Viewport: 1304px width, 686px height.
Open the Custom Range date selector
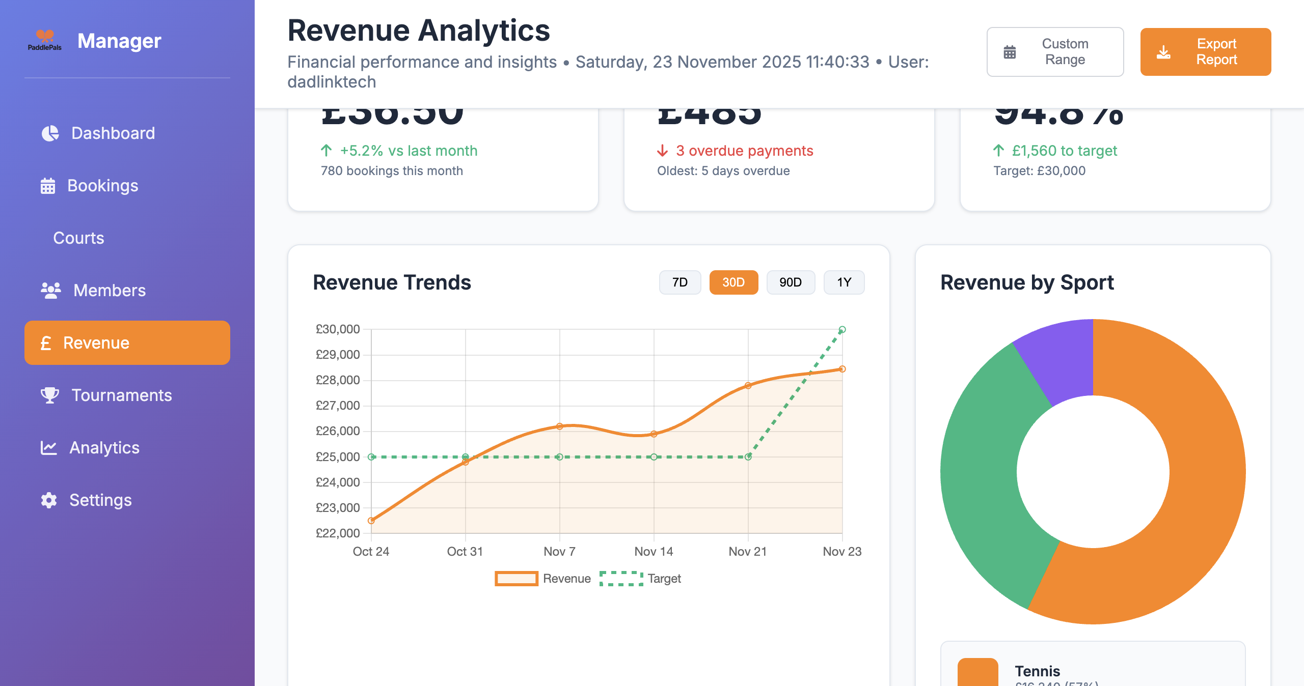pos(1055,51)
